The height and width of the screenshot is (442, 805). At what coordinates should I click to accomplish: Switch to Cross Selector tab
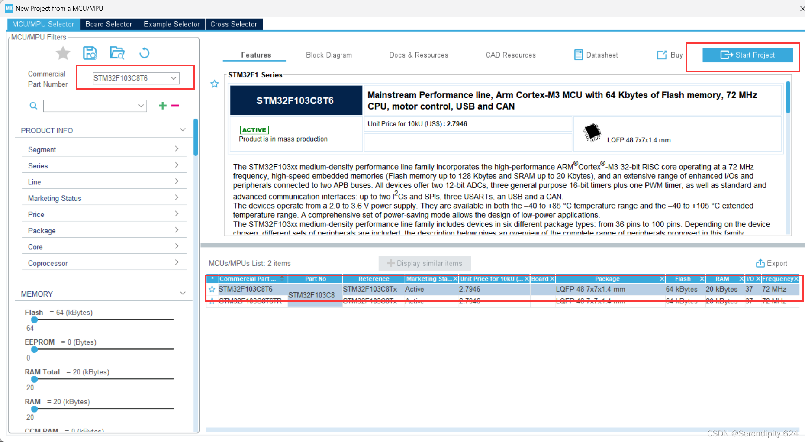(x=234, y=24)
